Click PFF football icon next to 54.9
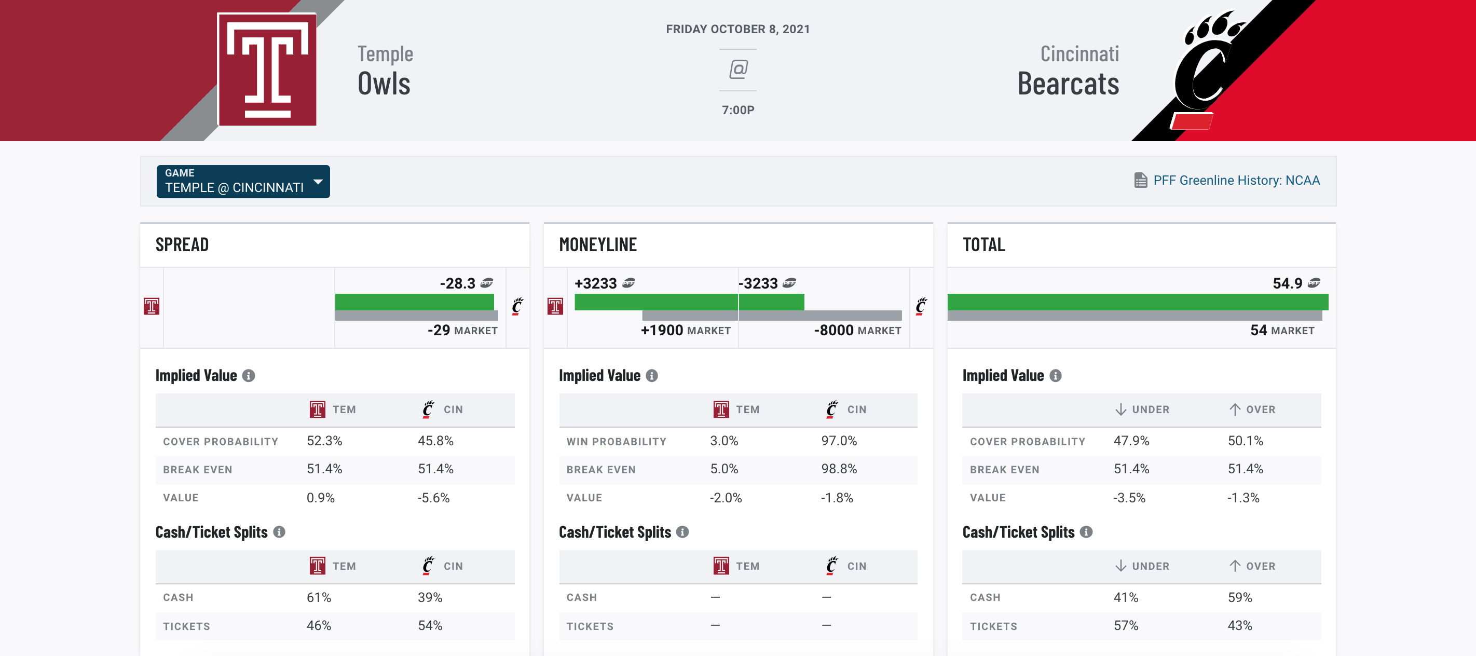 (x=1314, y=283)
